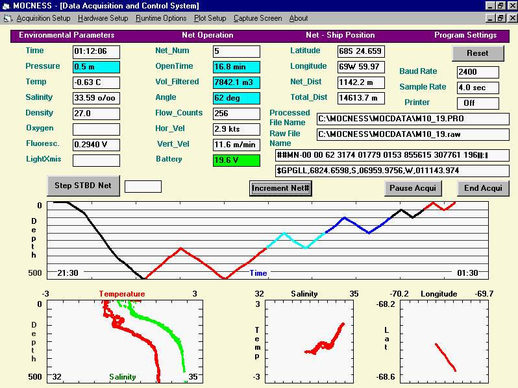Click the Step STBD Net button
Image resolution: width=518 pixels, height=388 pixels.
pyautogui.click(x=83, y=186)
